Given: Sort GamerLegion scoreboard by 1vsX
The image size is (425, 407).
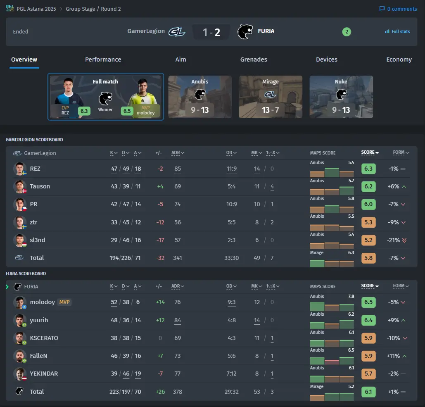Looking at the screenshot, I should pos(273,153).
